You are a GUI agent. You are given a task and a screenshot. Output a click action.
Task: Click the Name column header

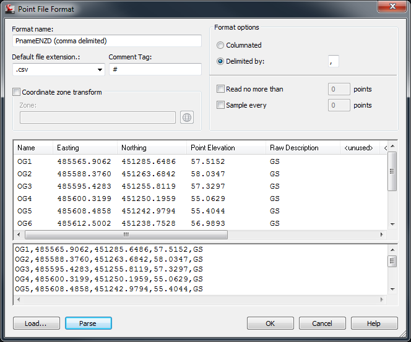33,148
